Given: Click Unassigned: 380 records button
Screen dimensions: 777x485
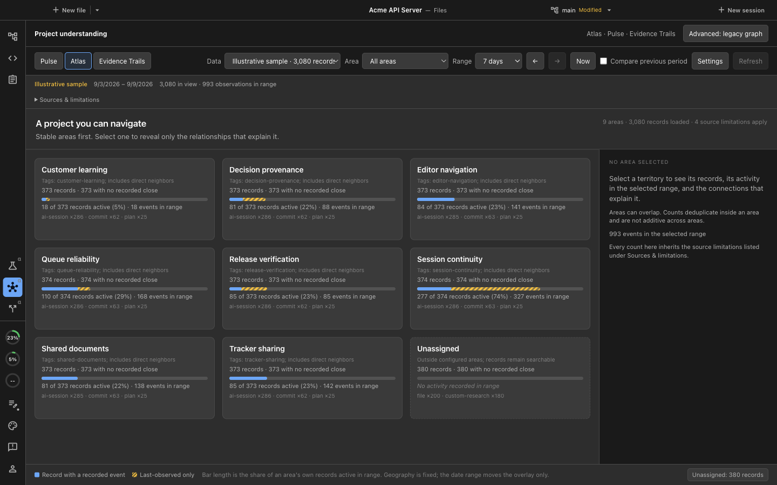Looking at the screenshot, I should click(x=727, y=475).
